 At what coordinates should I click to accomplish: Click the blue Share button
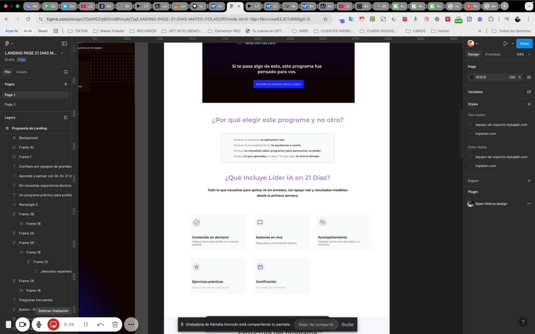point(524,44)
